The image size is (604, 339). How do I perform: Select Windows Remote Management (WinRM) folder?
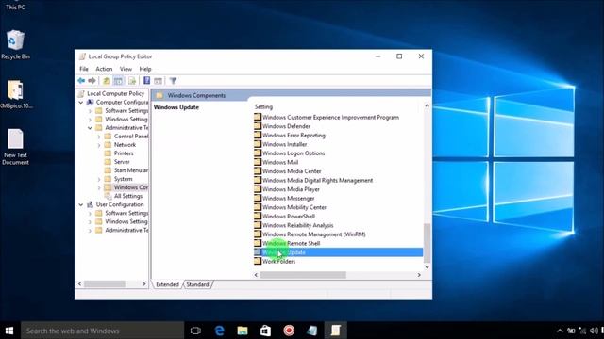[314, 234]
